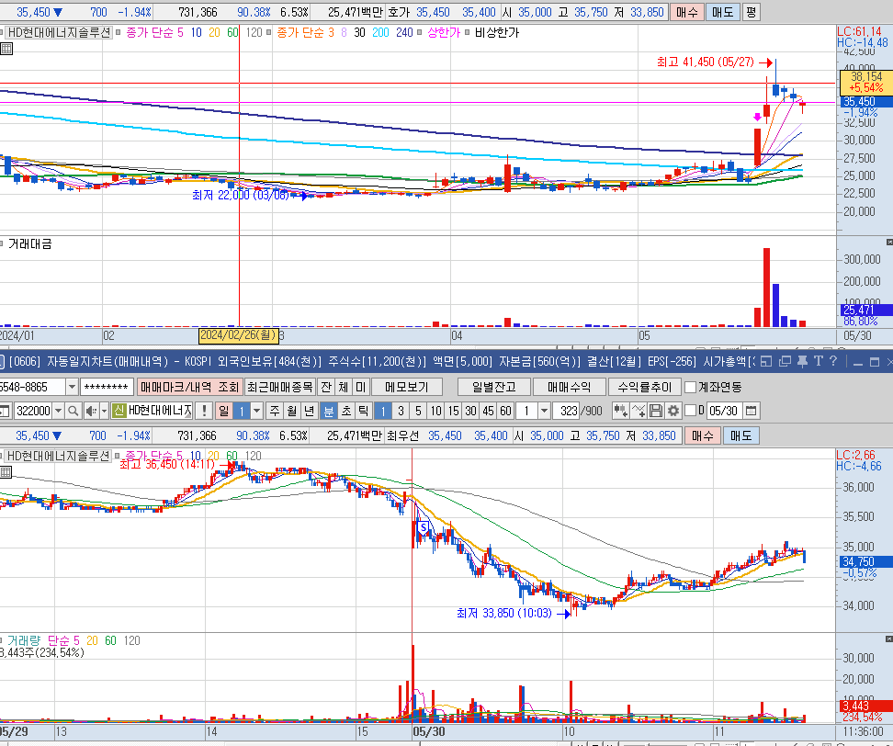Open the table grid icon of lower chart
This screenshot has width=893, height=746.
(6, 472)
